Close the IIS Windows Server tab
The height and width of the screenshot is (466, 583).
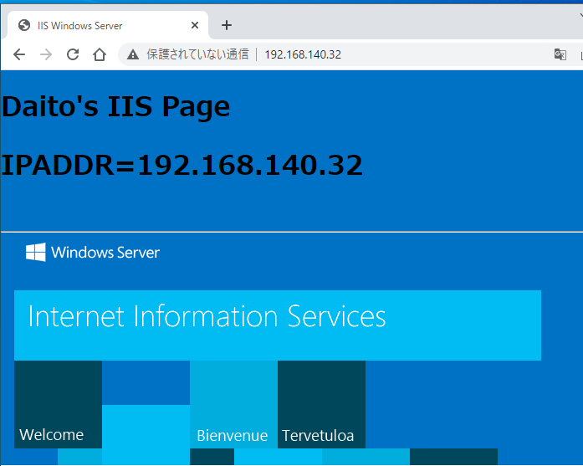[195, 25]
